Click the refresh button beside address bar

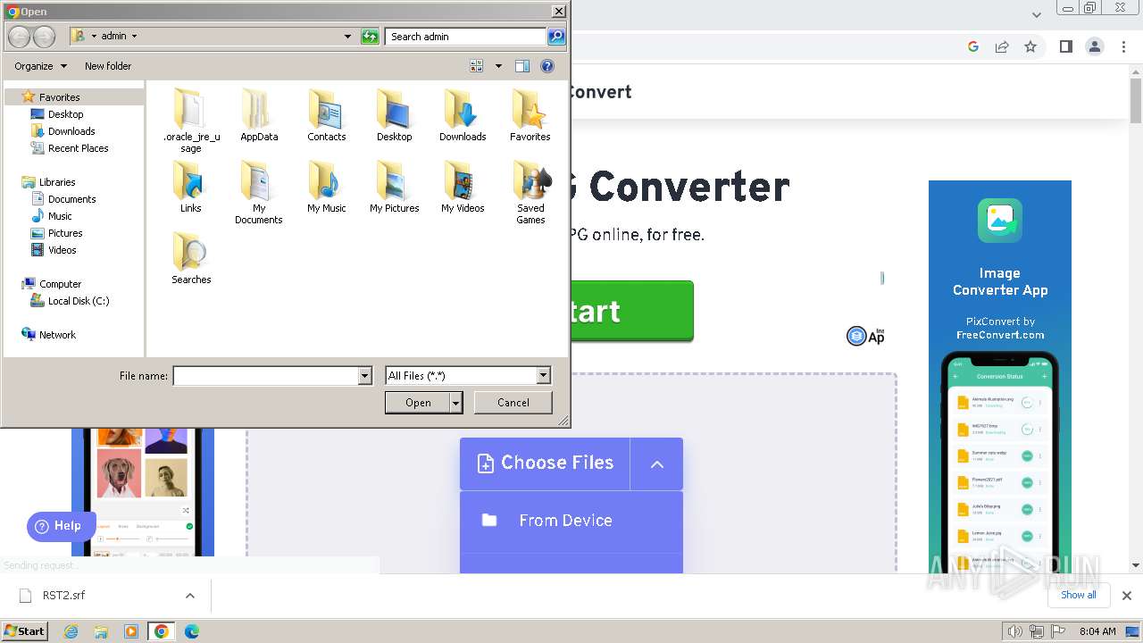pyautogui.click(x=370, y=37)
